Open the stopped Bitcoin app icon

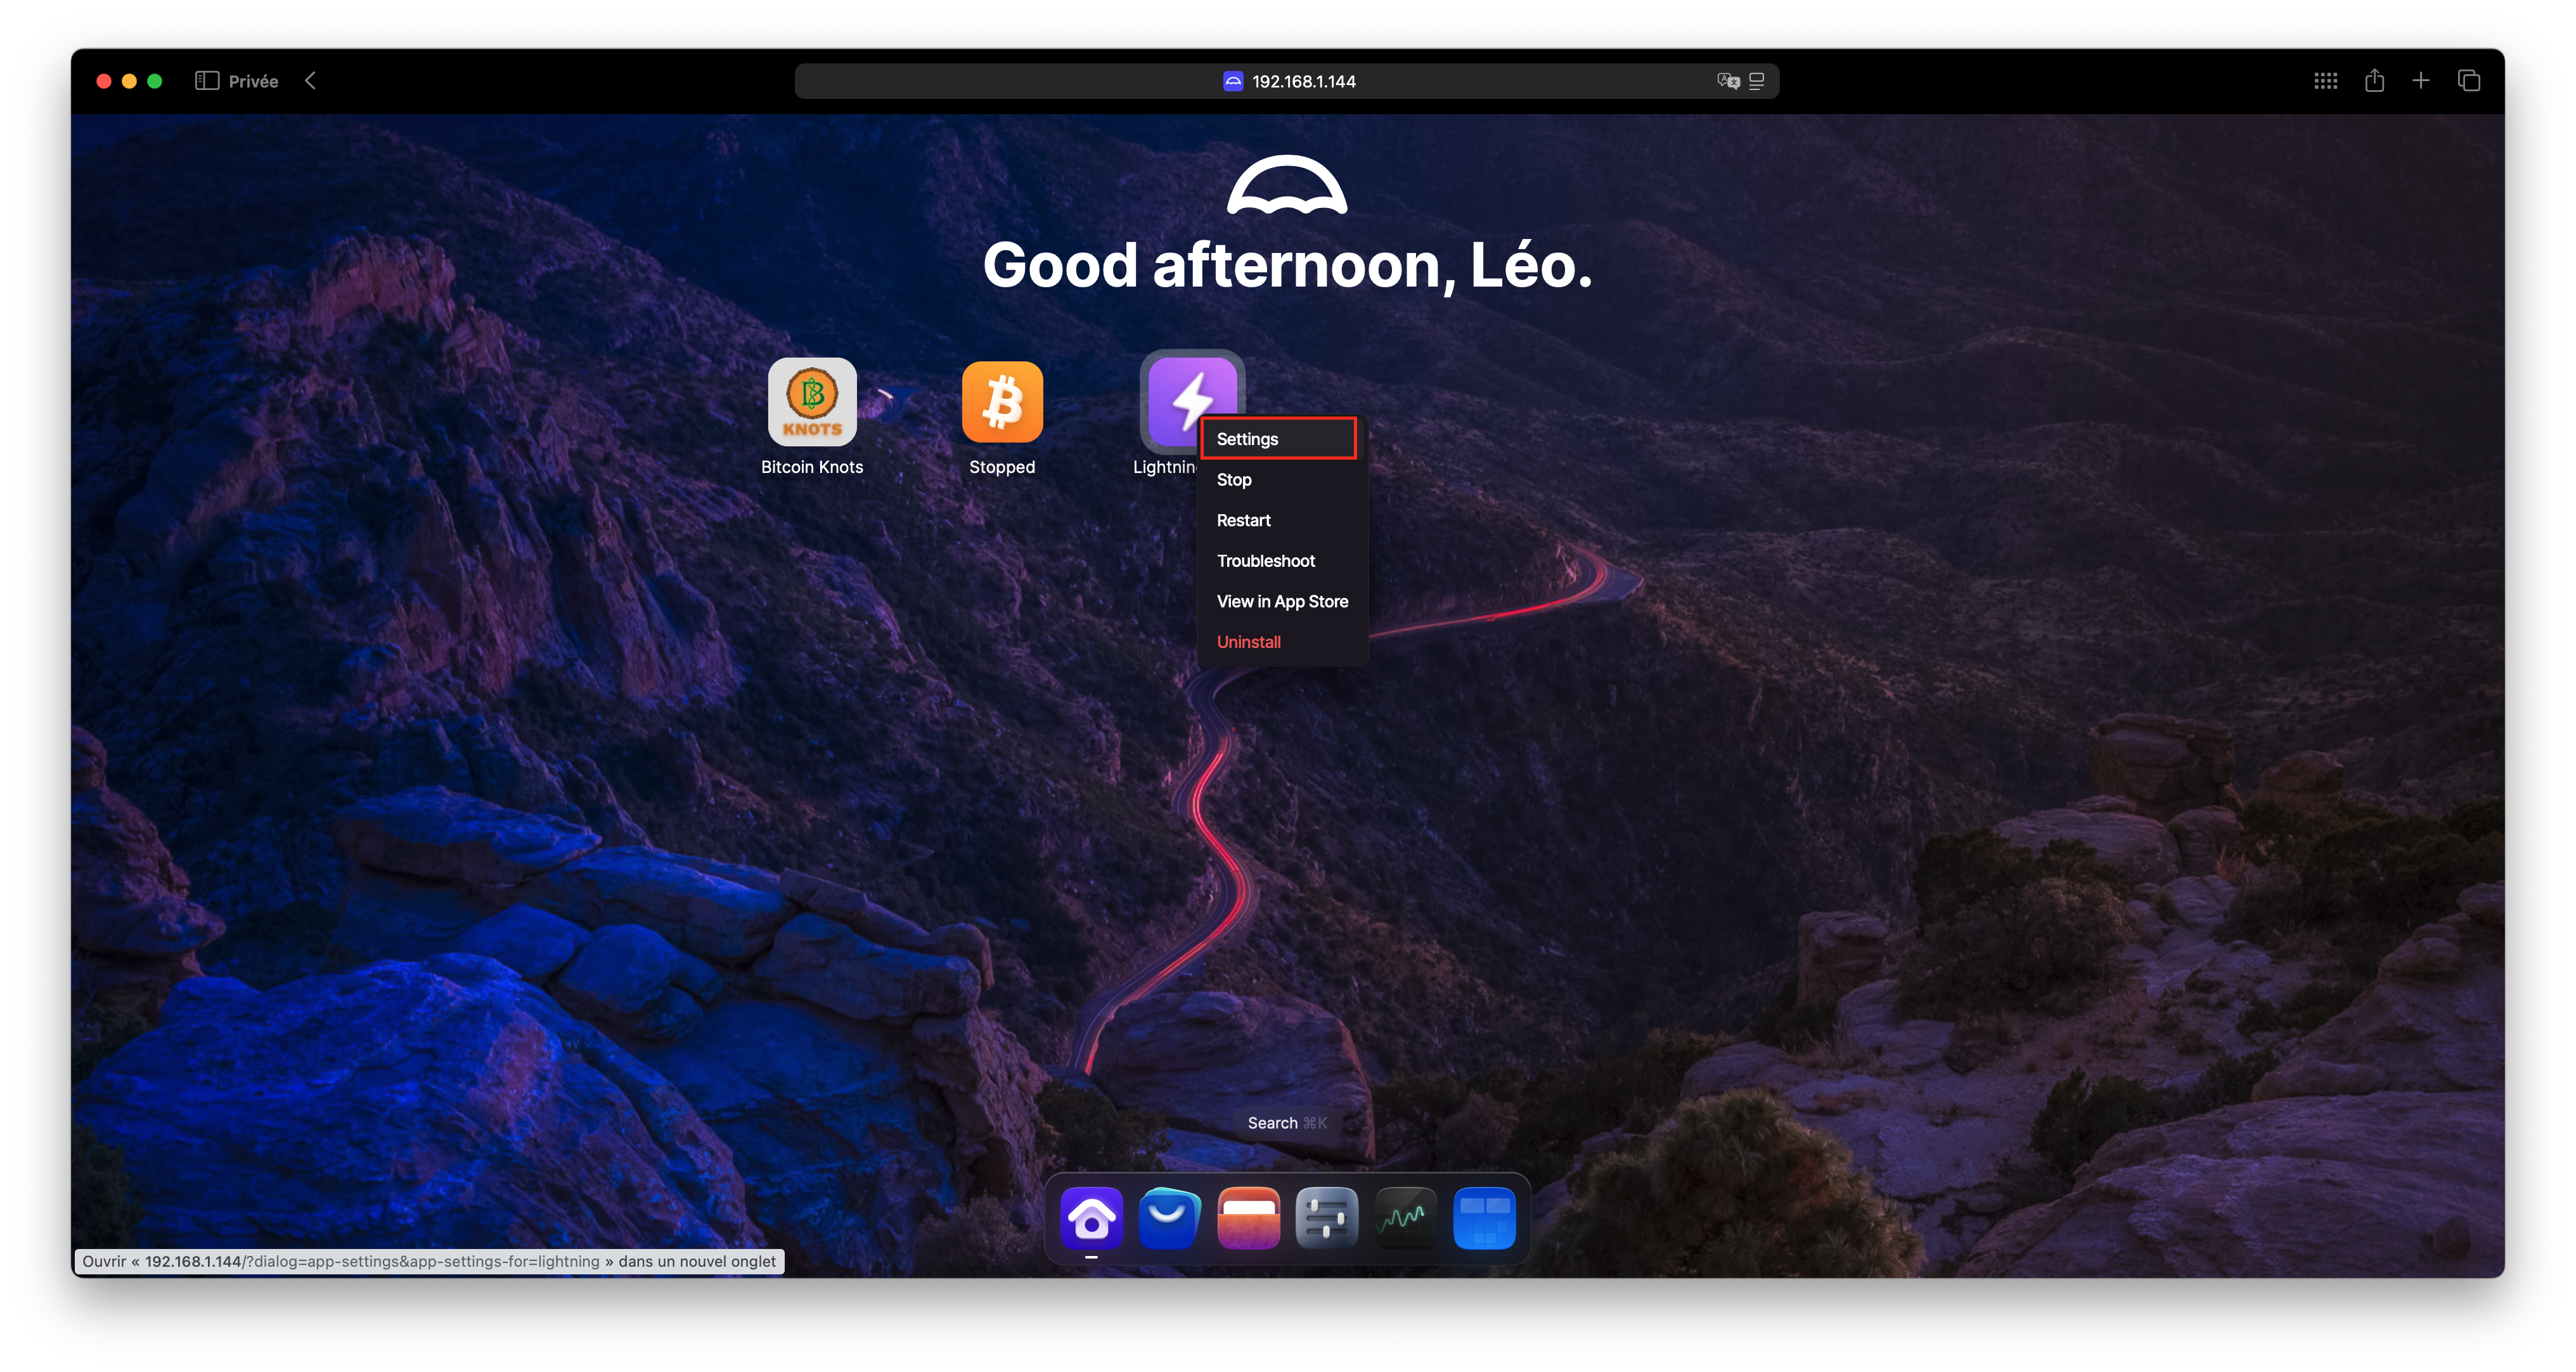coord(1002,402)
